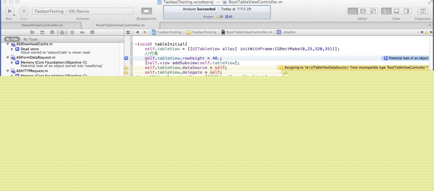Click TaobaoTesting.xcodeproj title icon
The image size is (434, 191).
point(160,2)
